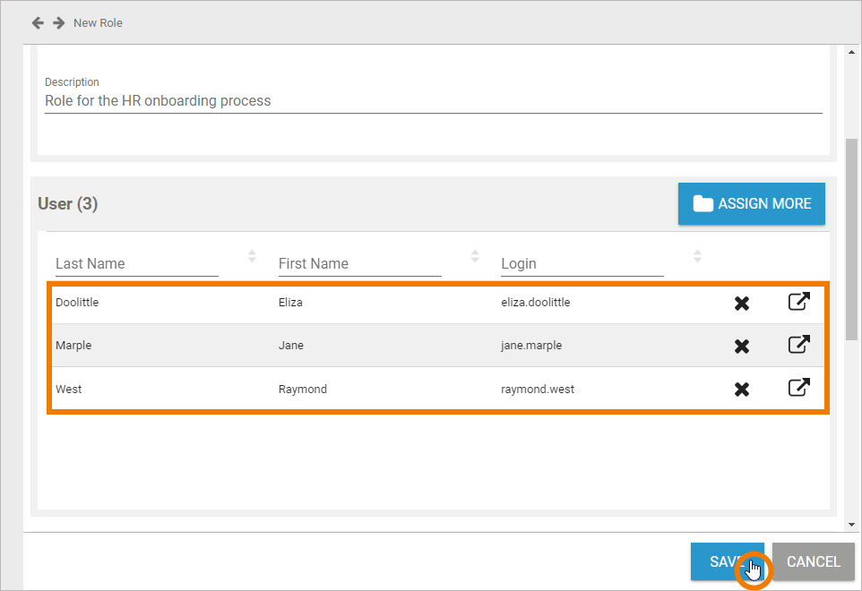Edit the Description text field

click(x=433, y=101)
